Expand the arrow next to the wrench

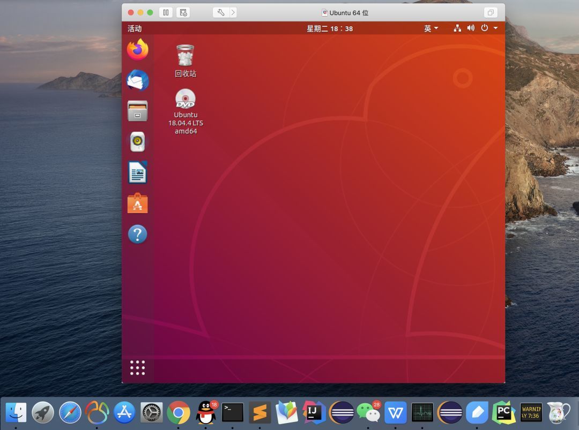coord(233,12)
